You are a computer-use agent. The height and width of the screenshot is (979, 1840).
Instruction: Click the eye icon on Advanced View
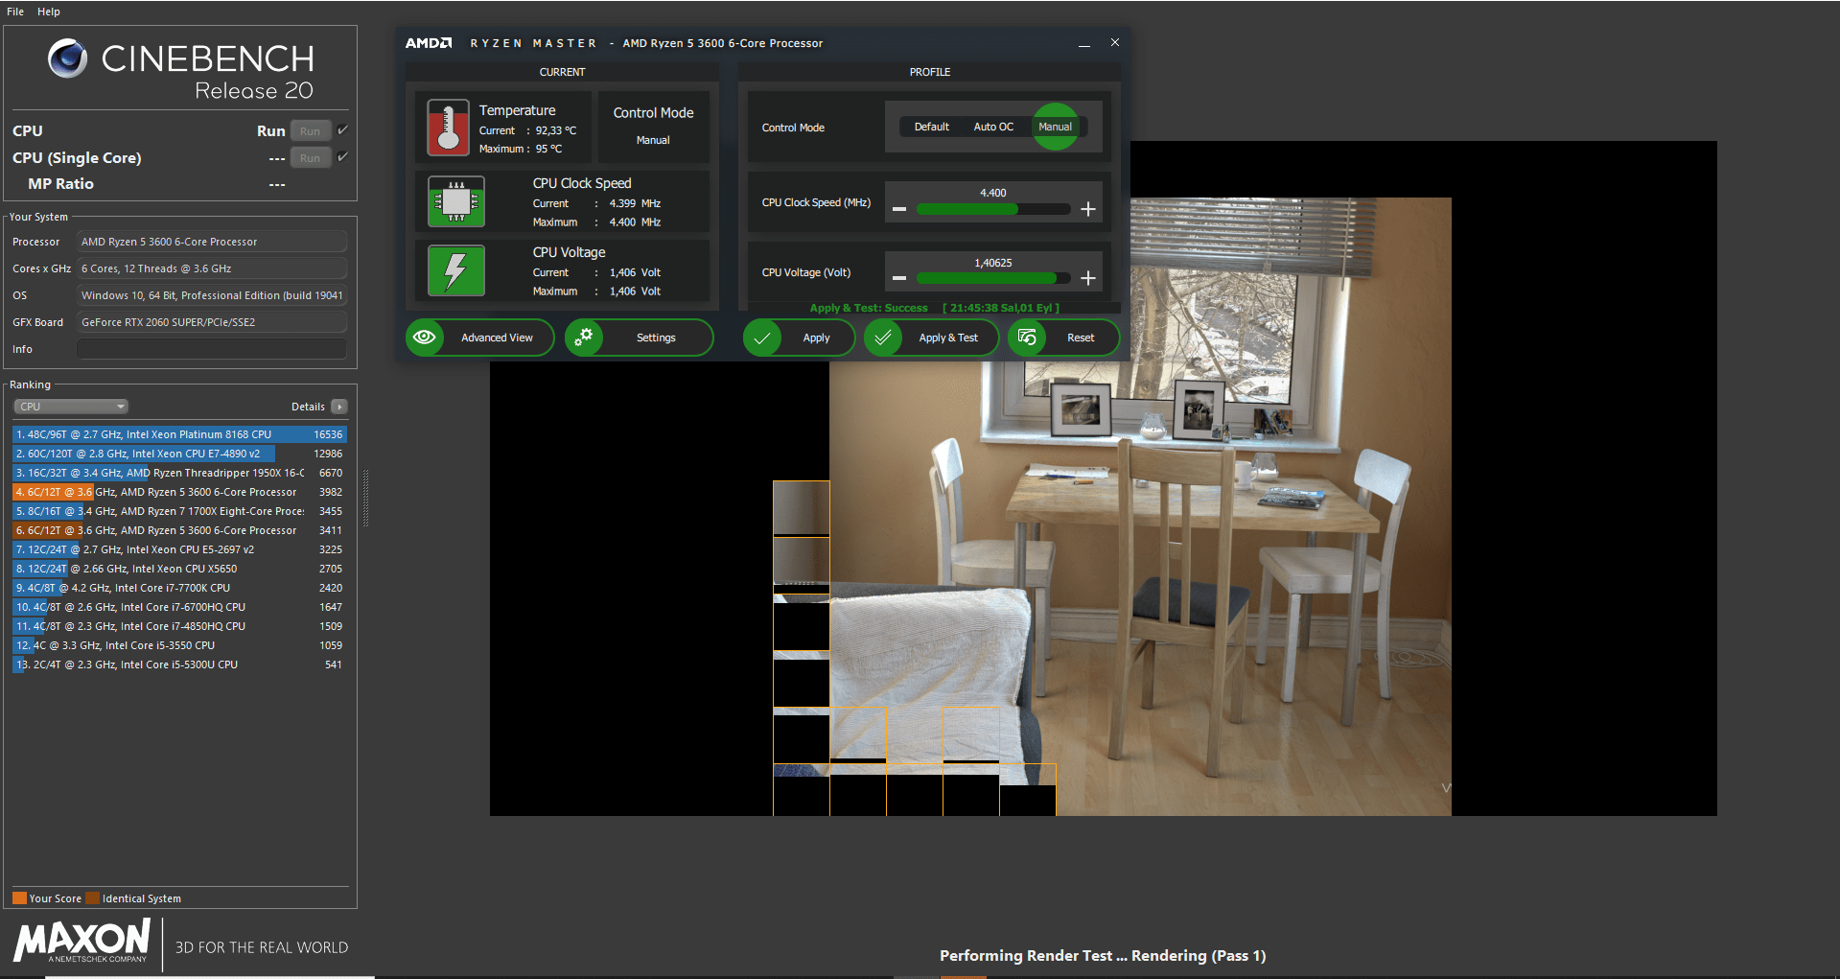click(425, 338)
